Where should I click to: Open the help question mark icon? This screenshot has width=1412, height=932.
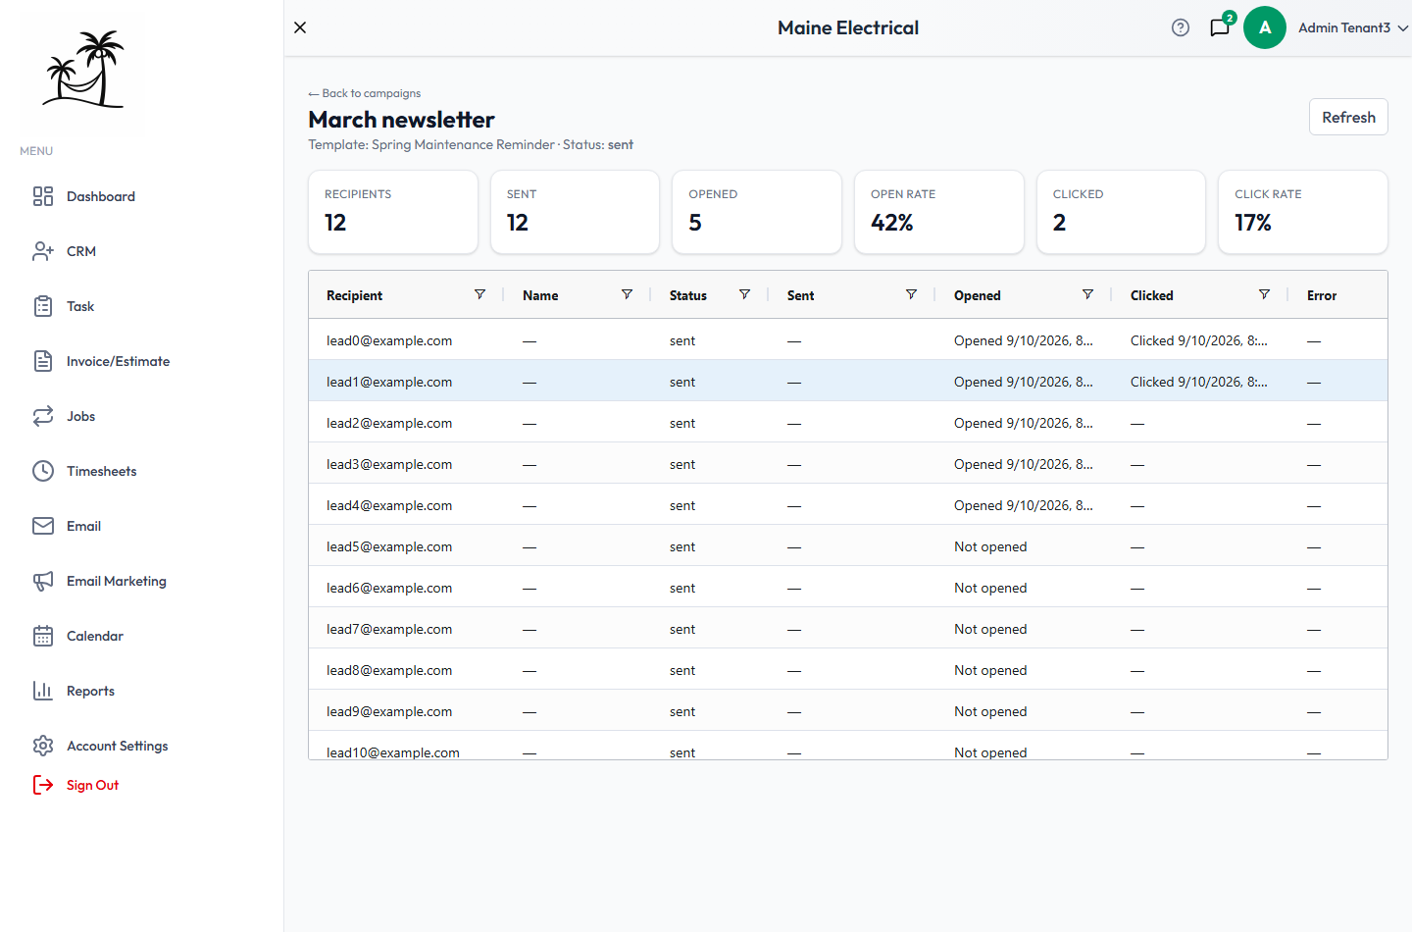[x=1181, y=27]
